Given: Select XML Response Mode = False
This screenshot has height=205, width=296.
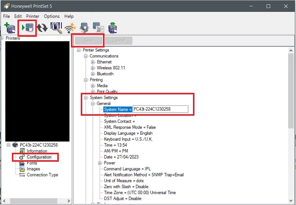Looking at the screenshot, I should click(x=130, y=127).
